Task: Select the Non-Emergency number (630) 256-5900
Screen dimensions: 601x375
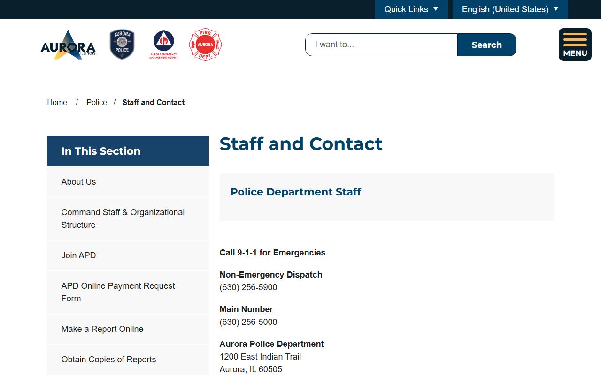Action: point(248,287)
